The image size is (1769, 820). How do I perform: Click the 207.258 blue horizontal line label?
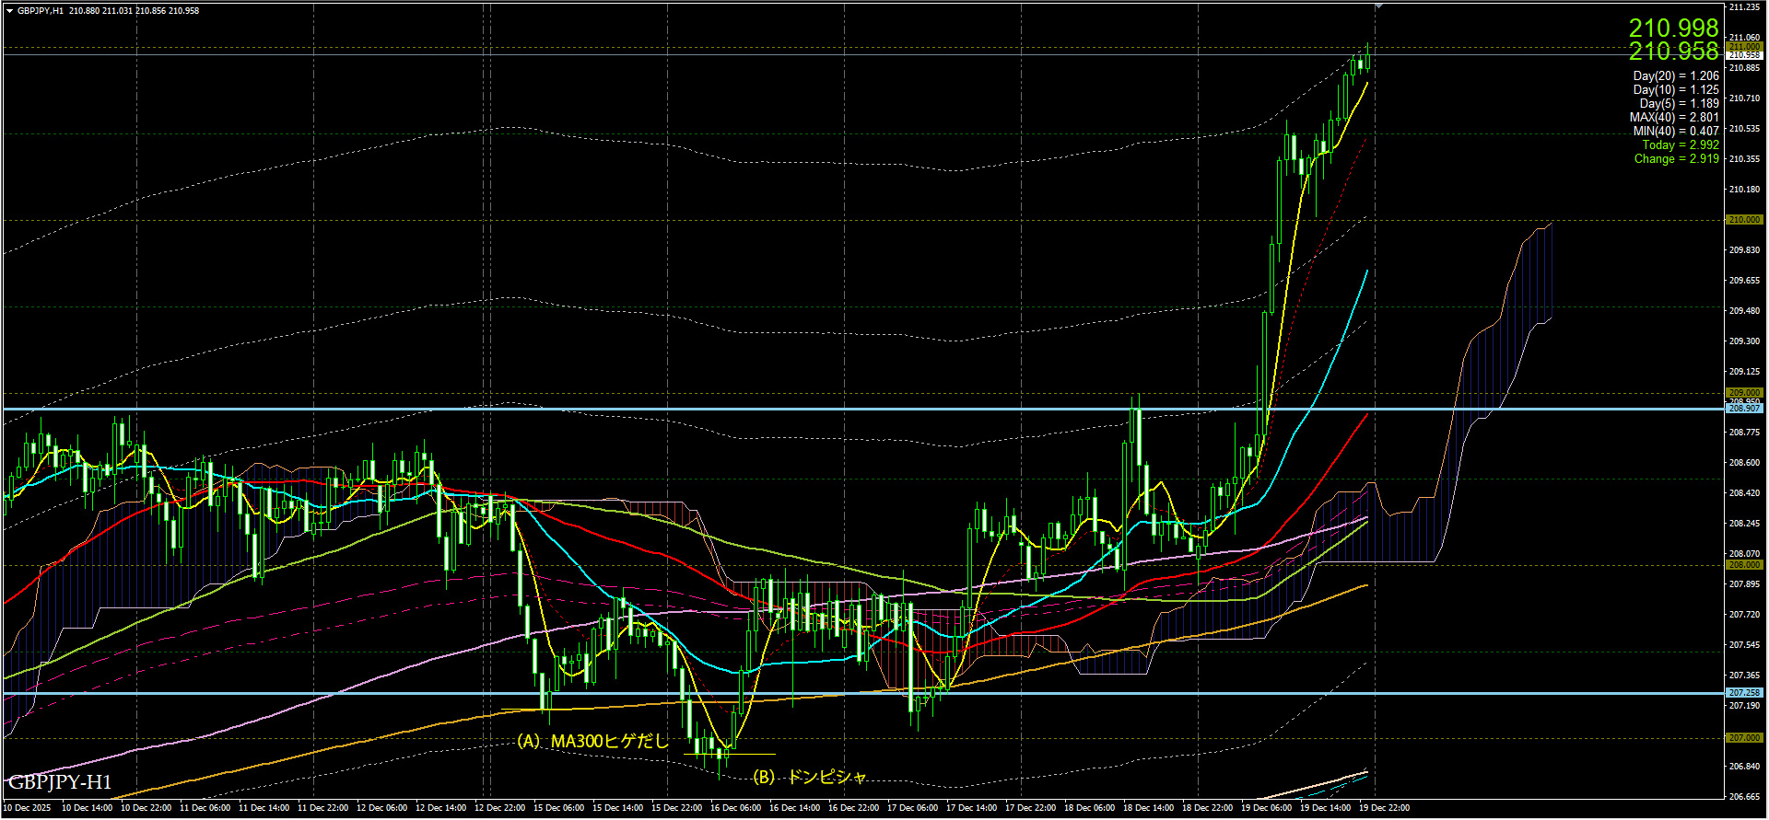point(1743,693)
